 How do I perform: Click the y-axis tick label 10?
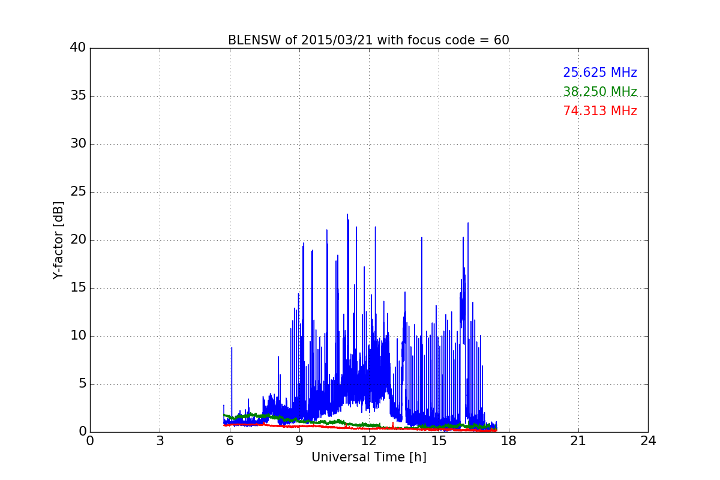pos(77,335)
